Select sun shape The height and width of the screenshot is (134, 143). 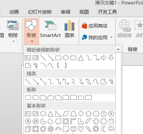pos(96,129)
